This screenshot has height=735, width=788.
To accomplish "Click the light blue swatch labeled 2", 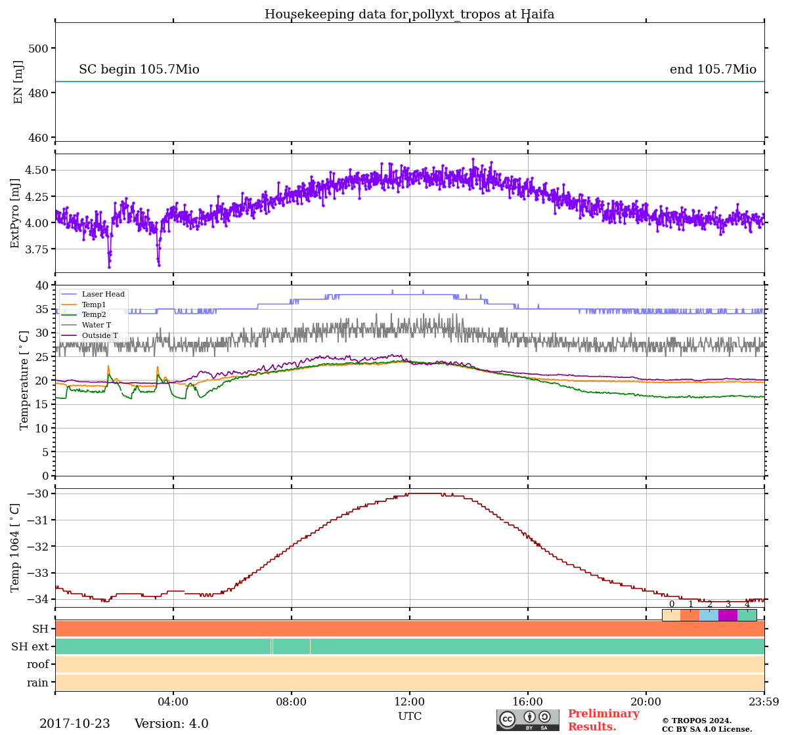I will [x=709, y=615].
